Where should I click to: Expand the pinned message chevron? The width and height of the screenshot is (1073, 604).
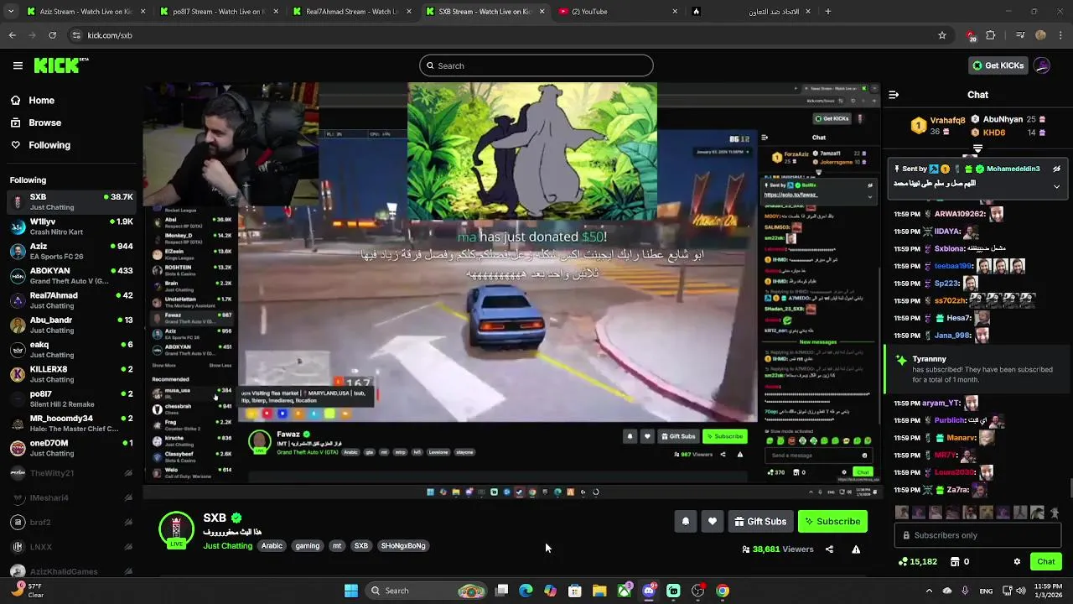click(1056, 186)
